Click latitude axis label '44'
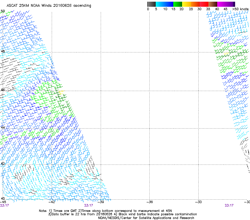Screen dimensions: 250x220 tap(3, 127)
